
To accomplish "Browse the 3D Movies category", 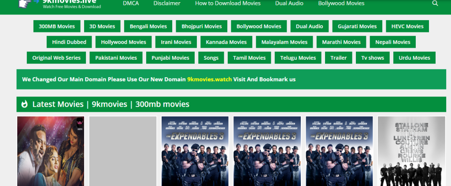I will click(x=102, y=26).
